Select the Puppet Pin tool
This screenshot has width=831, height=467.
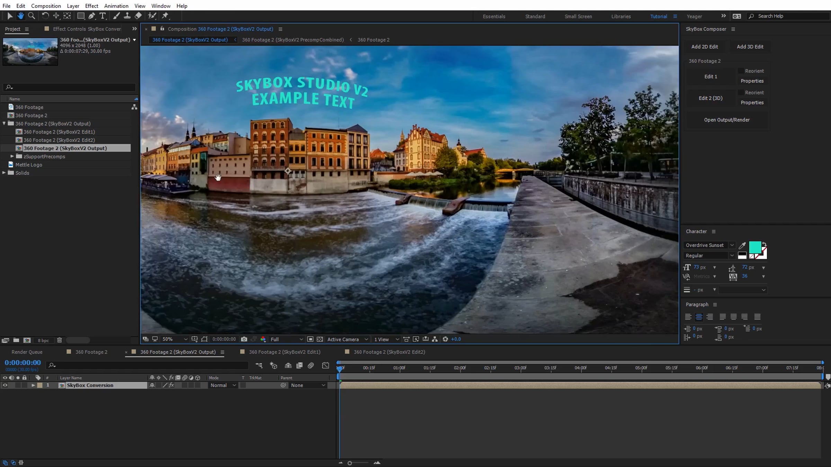point(165,16)
